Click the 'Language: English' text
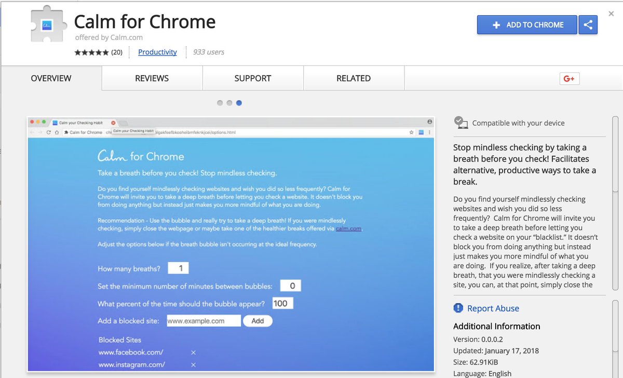The image size is (623, 378). pos(482,373)
